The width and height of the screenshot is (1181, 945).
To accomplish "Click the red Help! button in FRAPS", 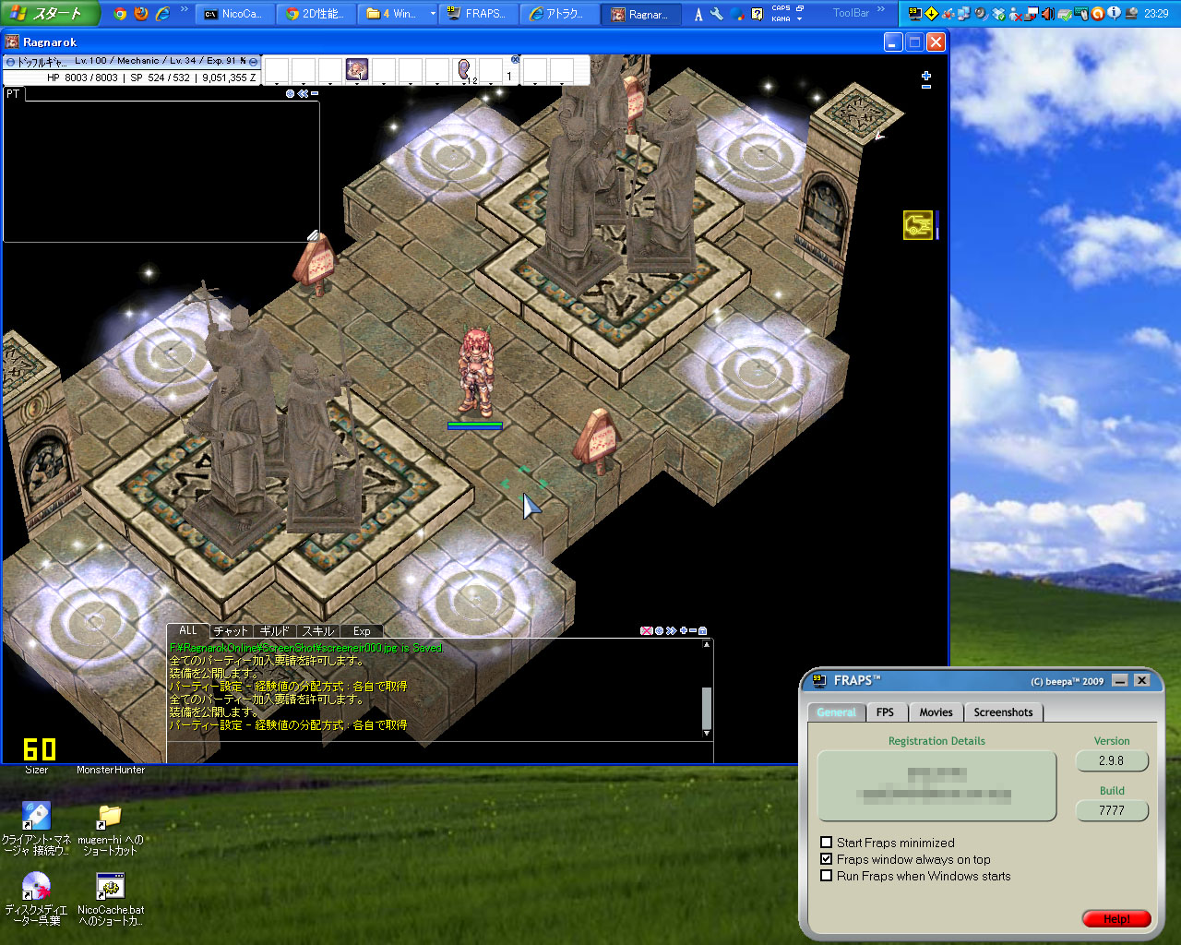I will click(1116, 918).
